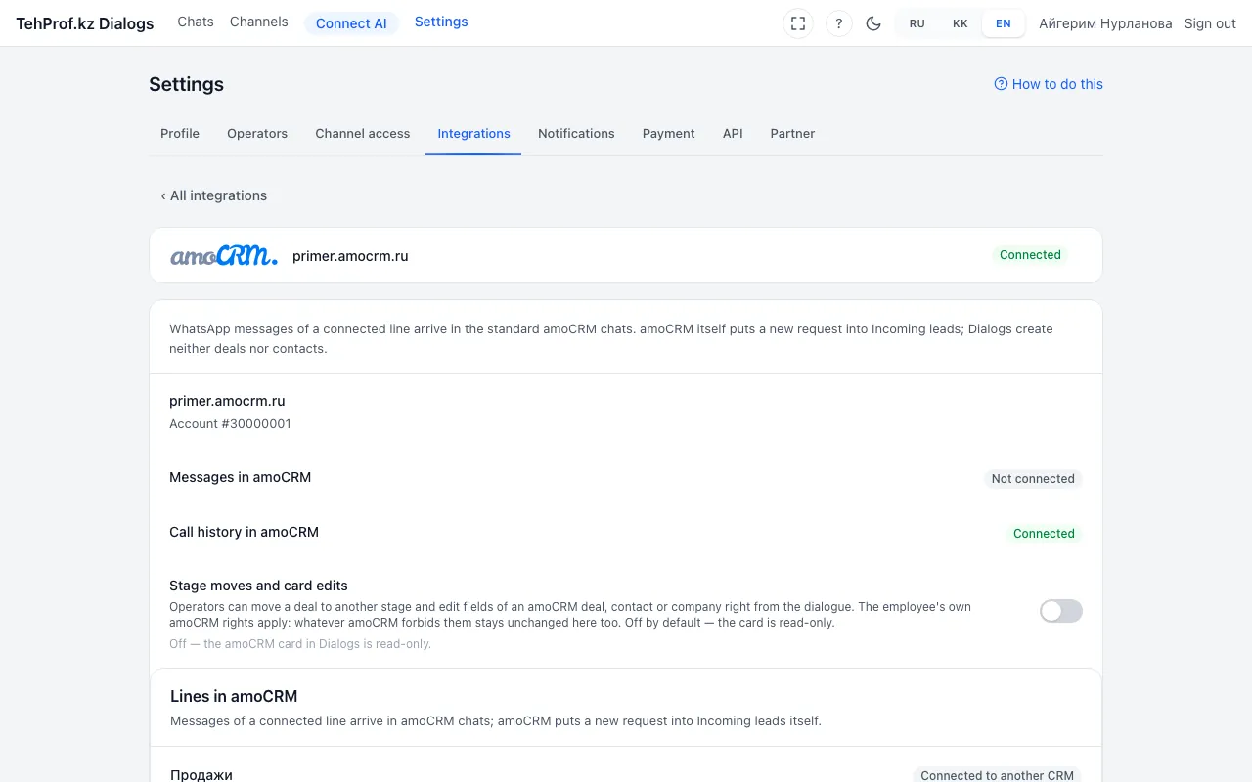The height and width of the screenshot is (782, 1252).
Task: Switch to the API tab
Action: (x=733, y=134)
